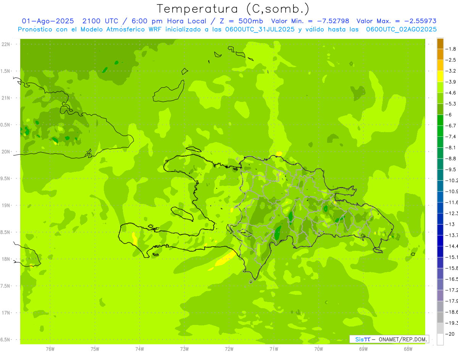Click the "69W" longitude label
Image resolution: width=458 pixels, height=354 pixels.
pyautogui.click(x=364, y=349)
